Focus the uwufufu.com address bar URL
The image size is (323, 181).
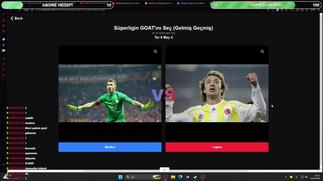click(70, 10)
